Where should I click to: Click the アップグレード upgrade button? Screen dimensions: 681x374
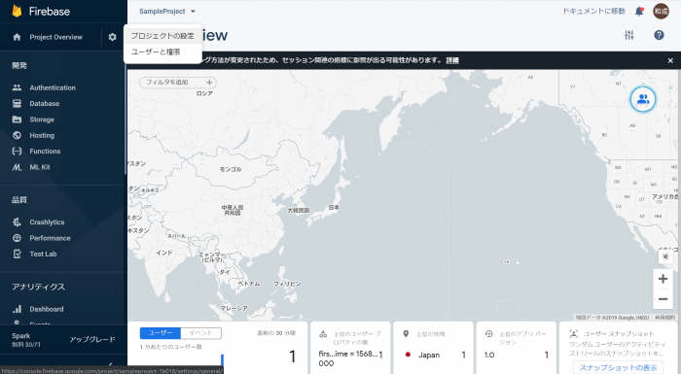92,339
